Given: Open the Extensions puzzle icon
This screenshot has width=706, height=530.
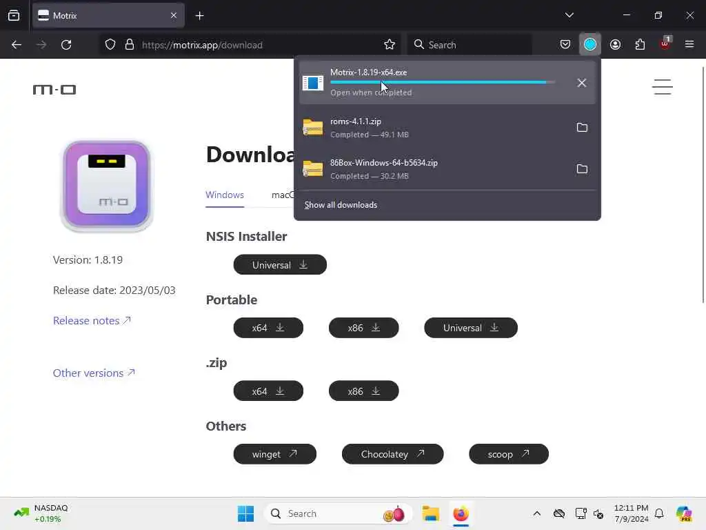Looking at the screenshot, I should [640, 45].
